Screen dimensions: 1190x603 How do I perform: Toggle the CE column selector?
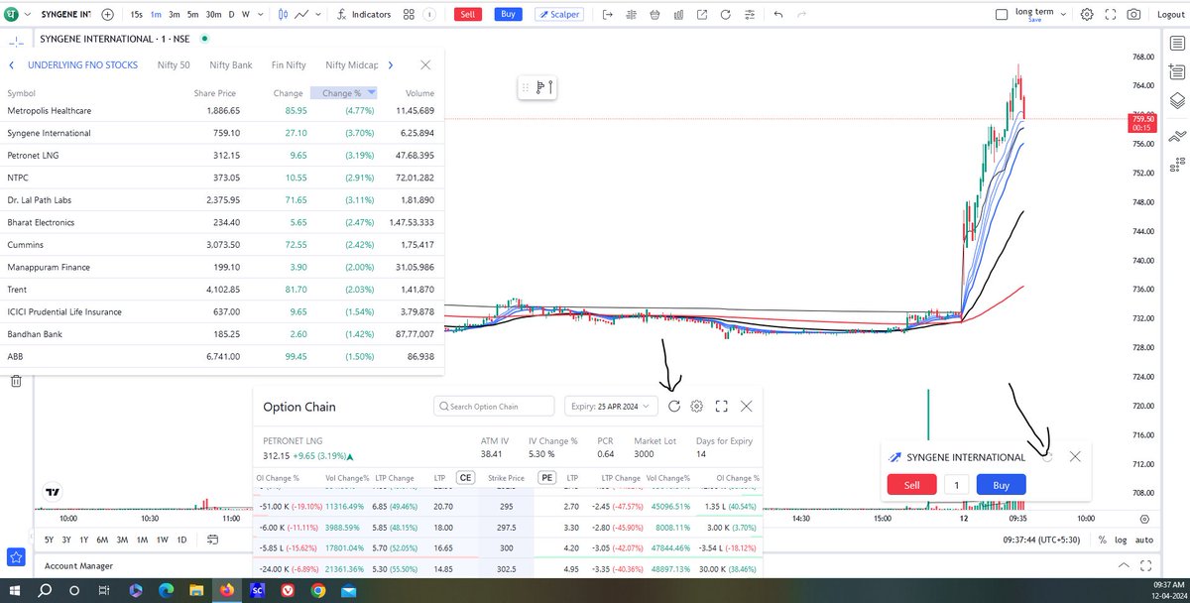pyautogui.click(x=464, y=477)
